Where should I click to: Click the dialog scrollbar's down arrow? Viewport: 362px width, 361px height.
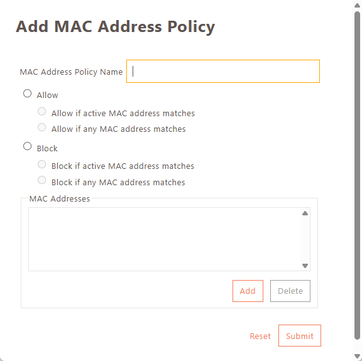[357, 356]
